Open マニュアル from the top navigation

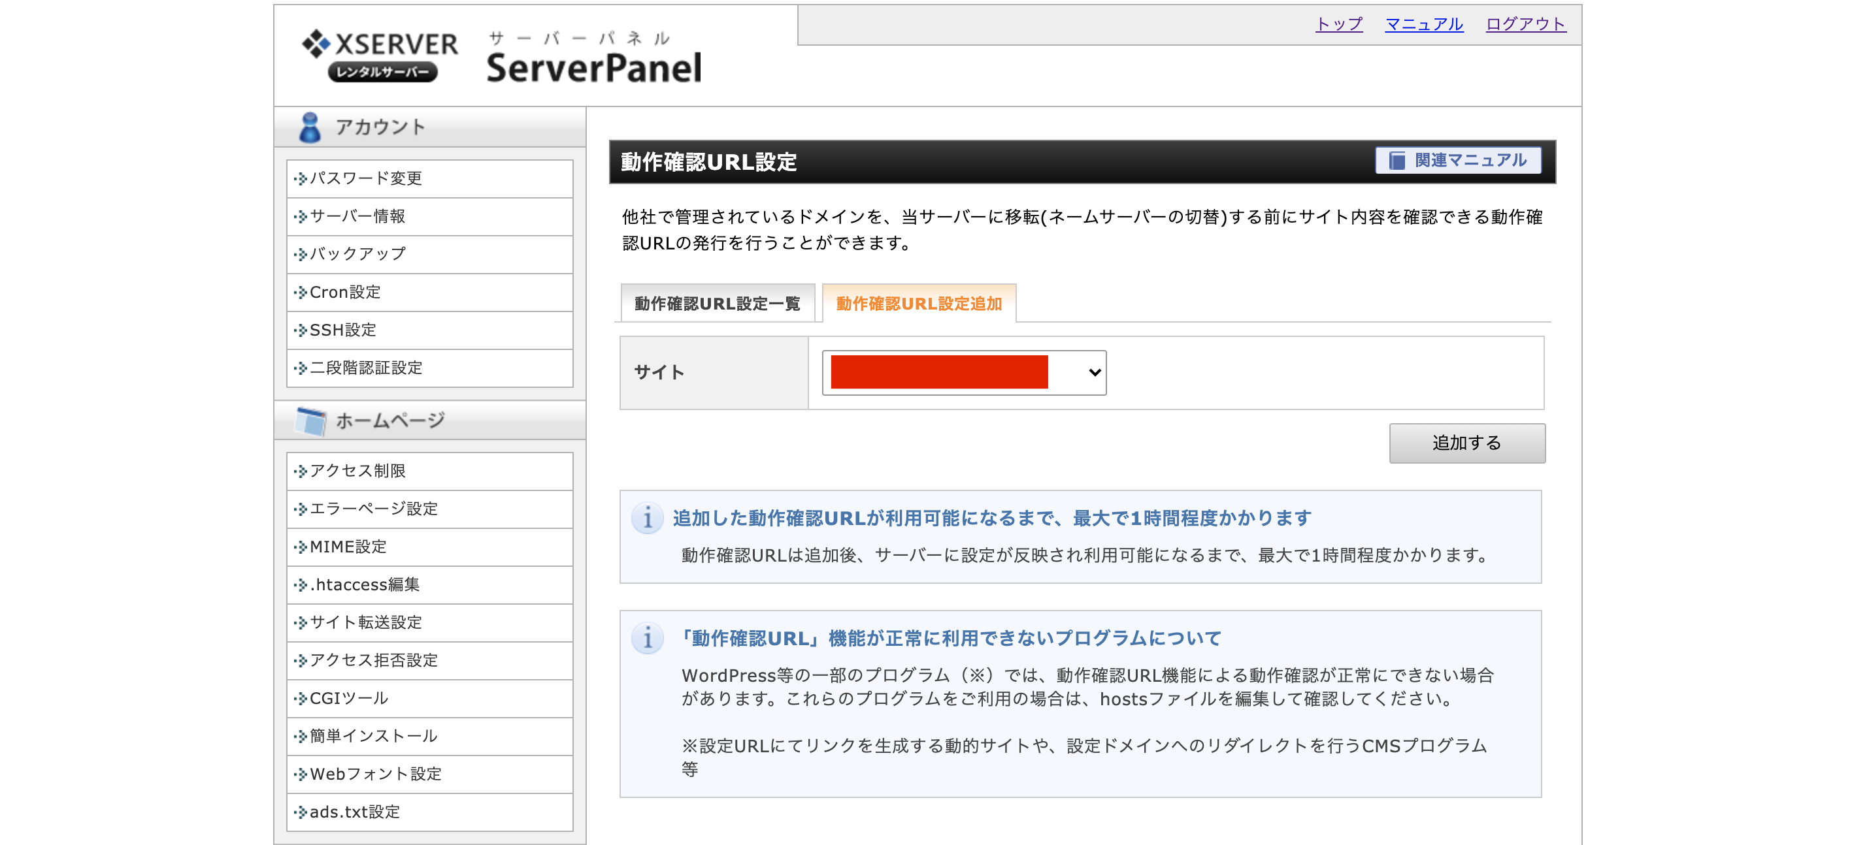tap(1423, 24)
